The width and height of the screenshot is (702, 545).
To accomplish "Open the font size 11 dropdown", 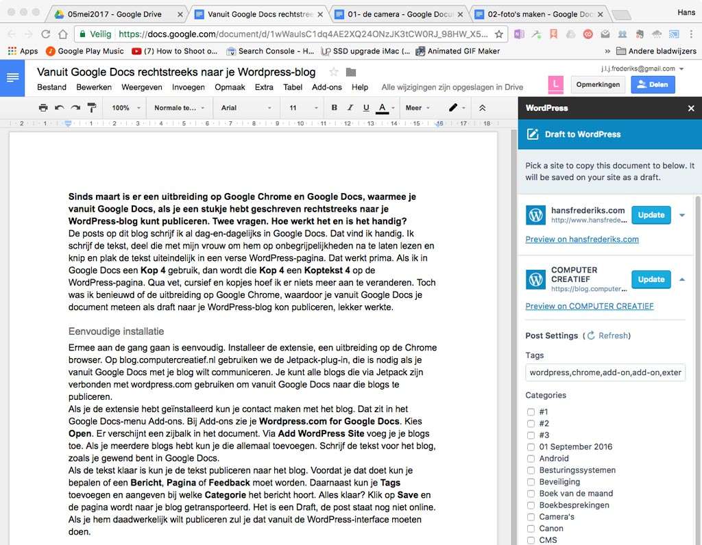I will [x=303, y=107].
